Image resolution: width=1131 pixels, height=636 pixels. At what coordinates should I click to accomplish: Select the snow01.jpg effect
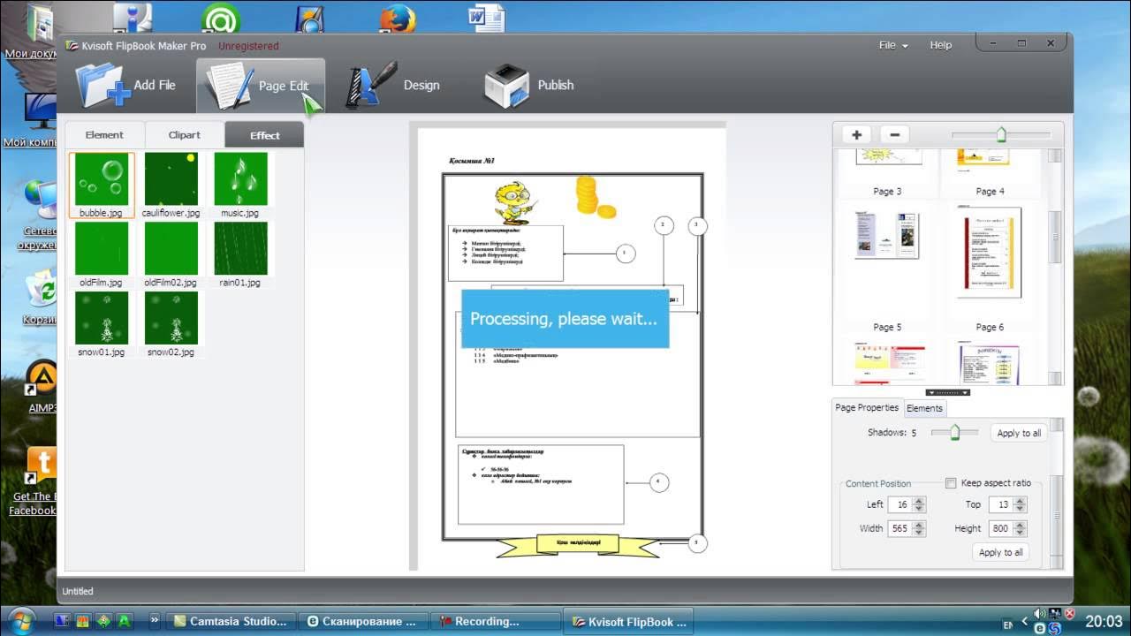click(102, 324)
